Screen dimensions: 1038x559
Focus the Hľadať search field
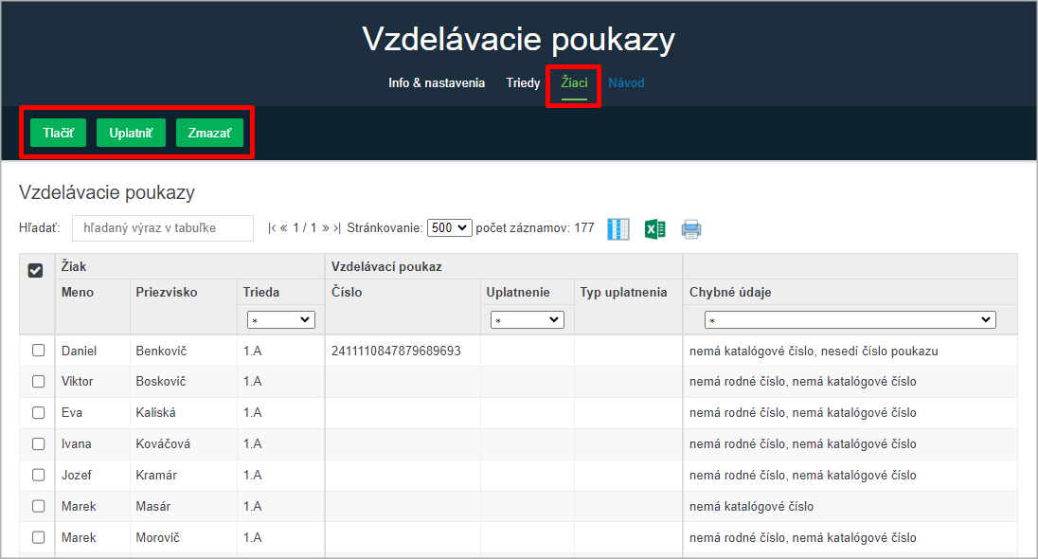163,228
